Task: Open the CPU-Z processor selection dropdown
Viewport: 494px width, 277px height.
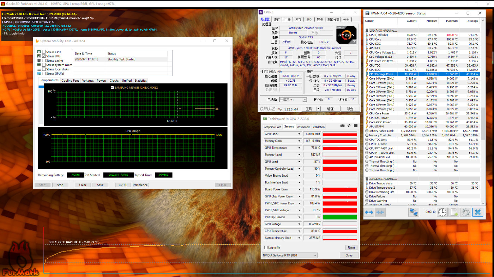Action: tap(293, 100)
